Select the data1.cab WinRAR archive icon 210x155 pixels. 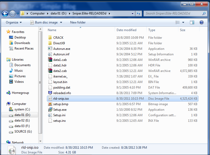click(50, 60)
